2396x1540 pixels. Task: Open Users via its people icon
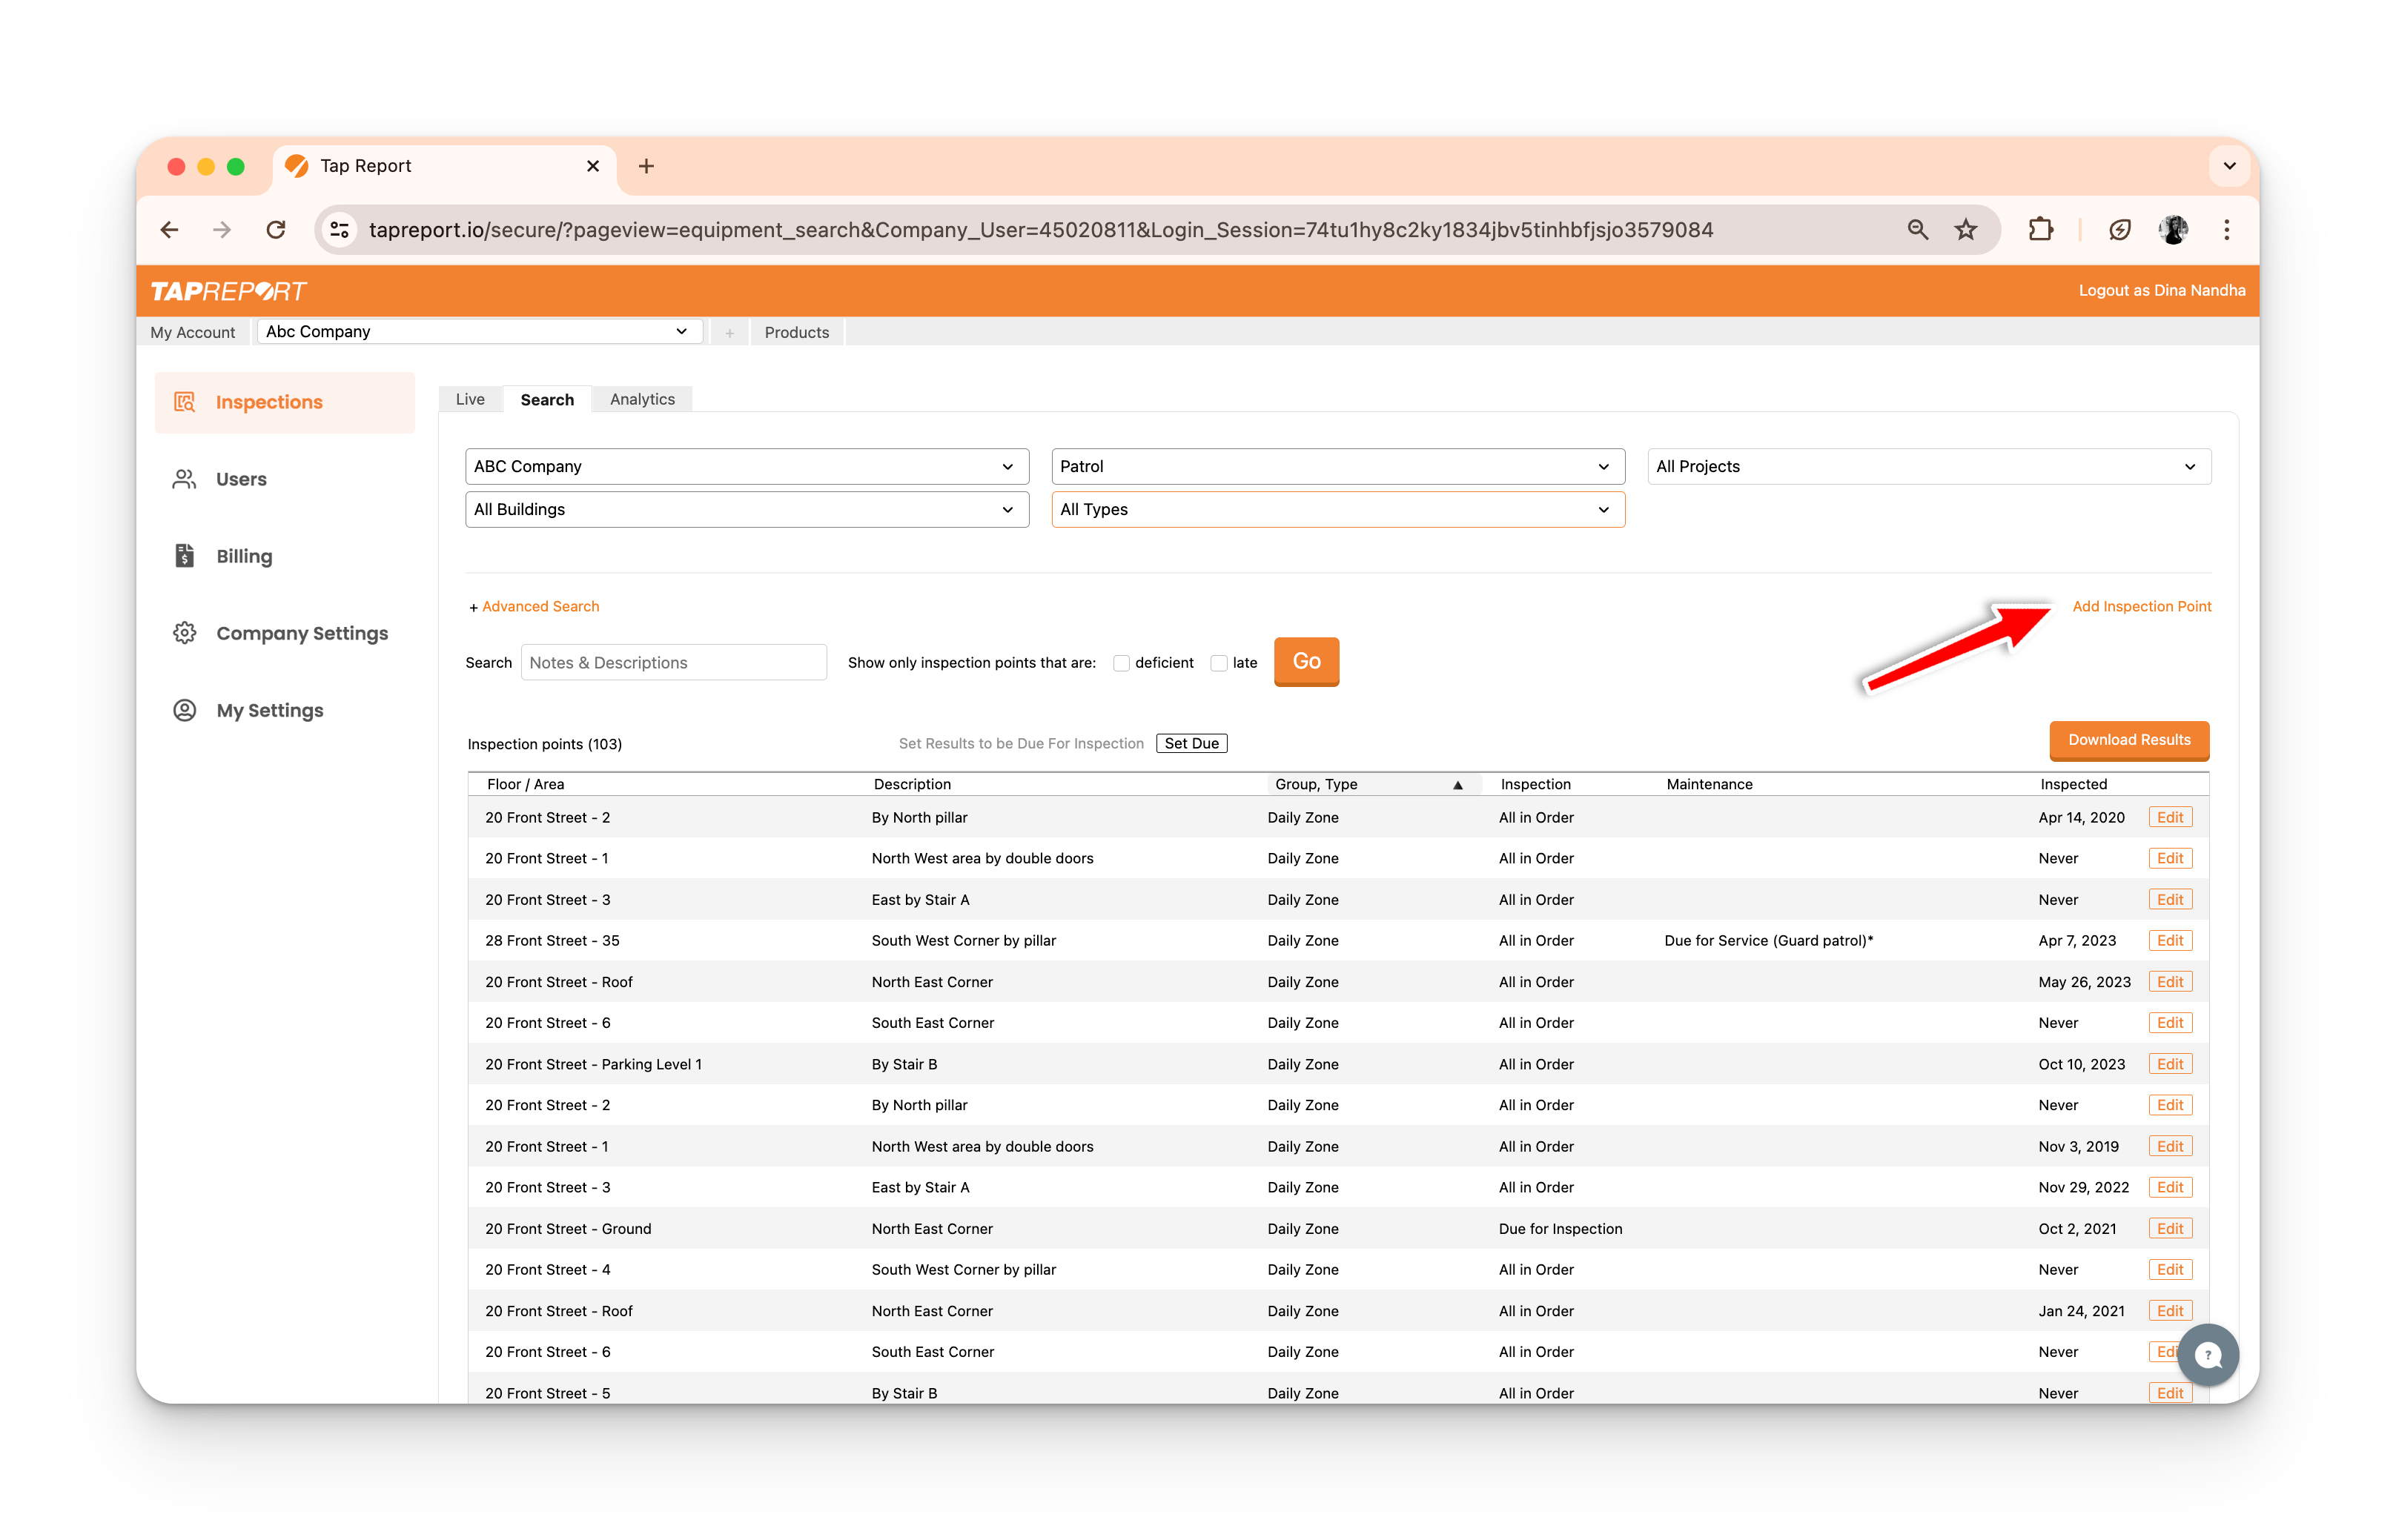(185, 479)
